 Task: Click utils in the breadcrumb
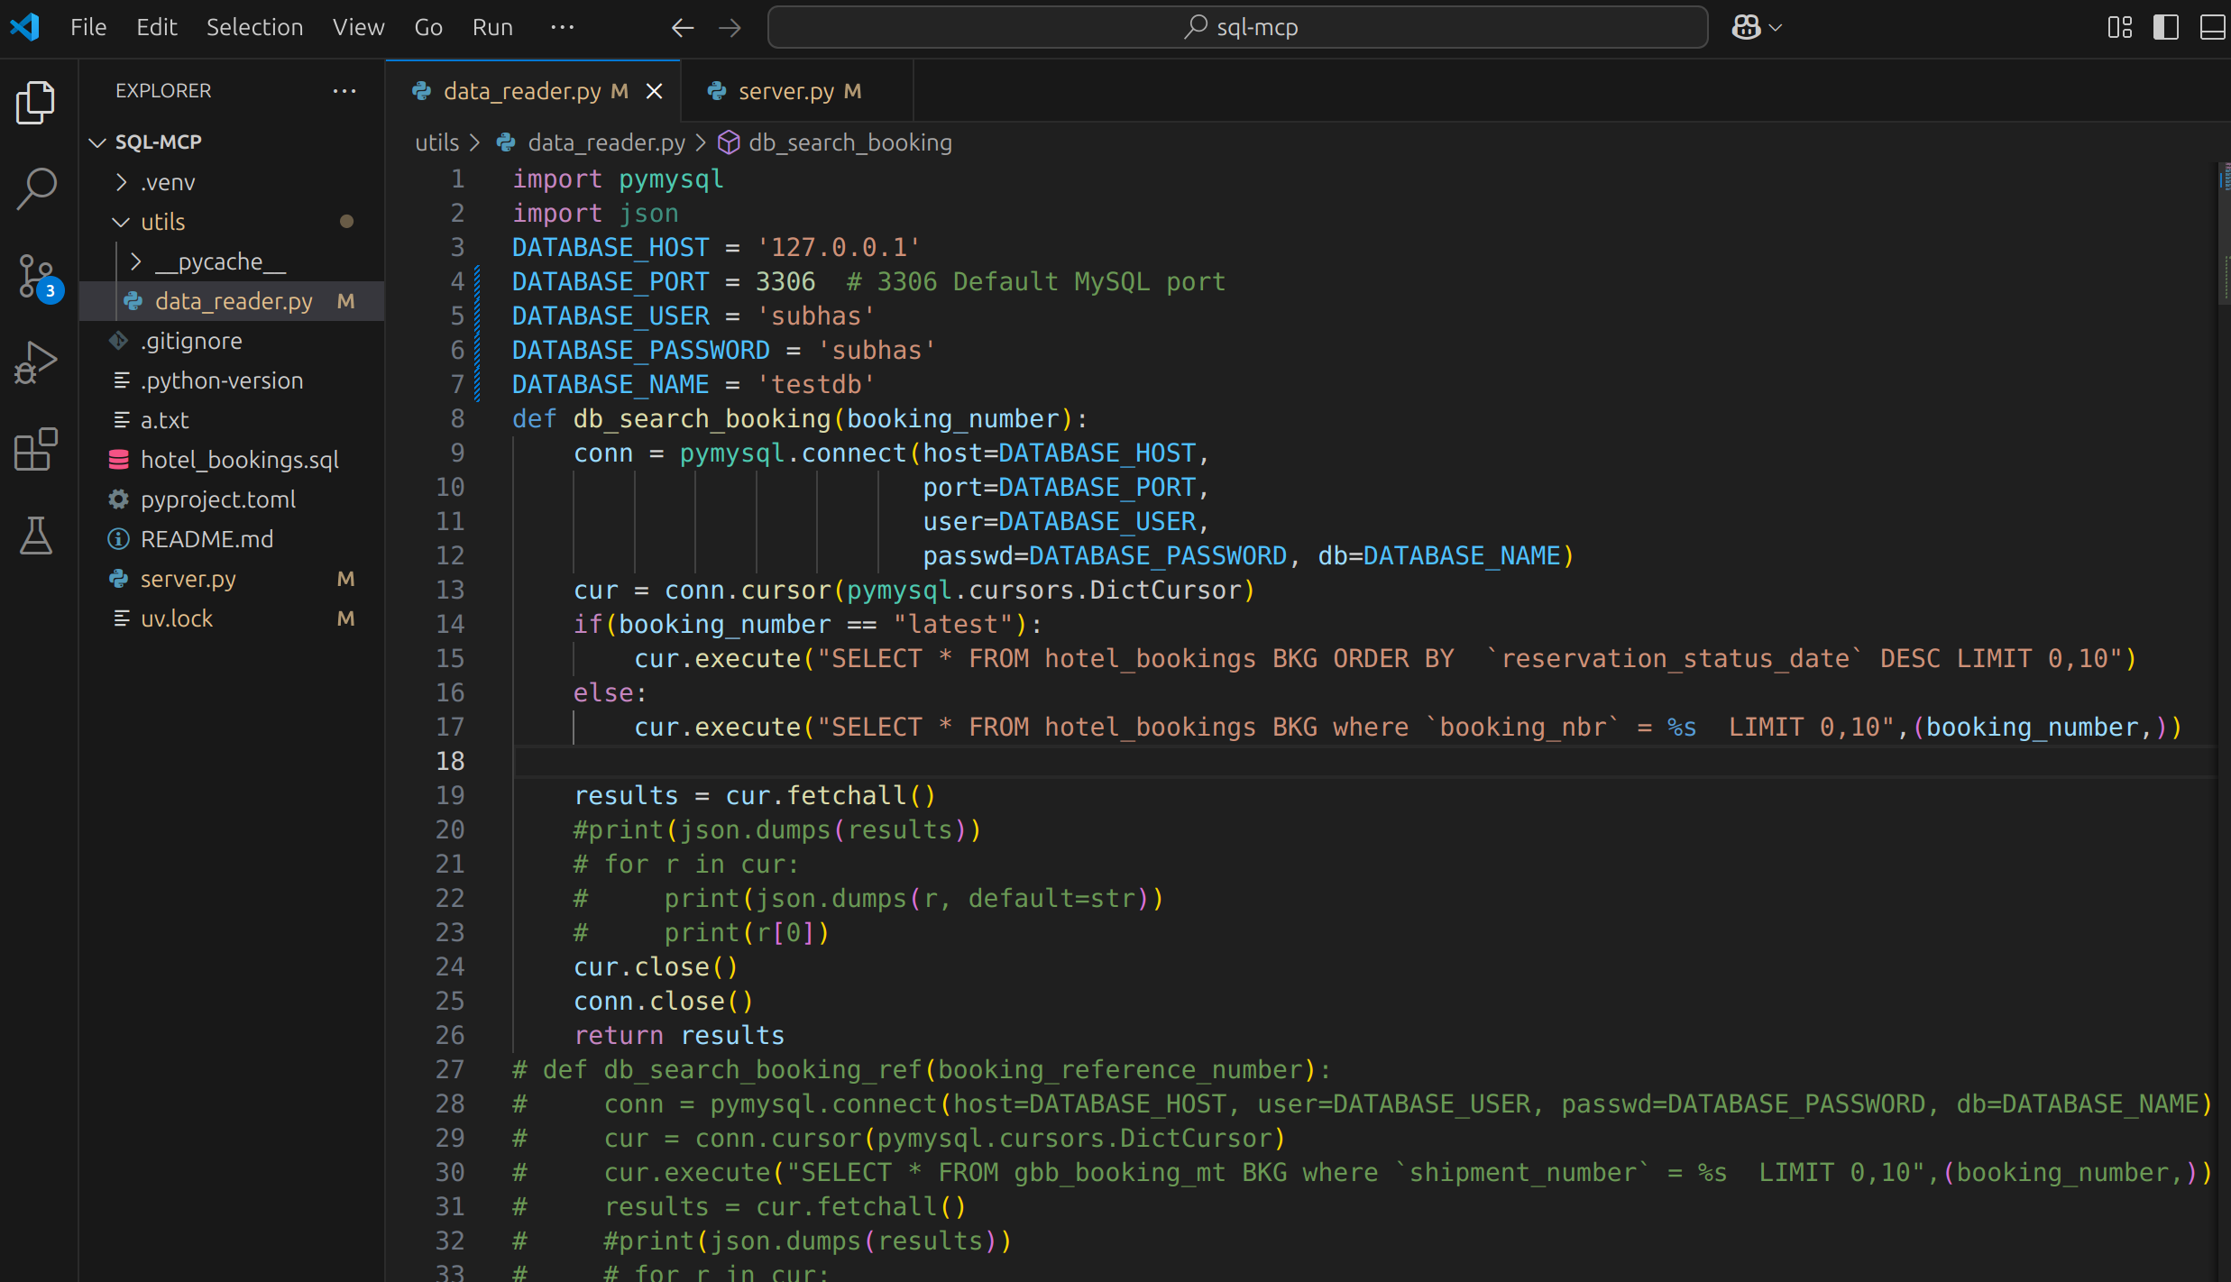[436, 142]
